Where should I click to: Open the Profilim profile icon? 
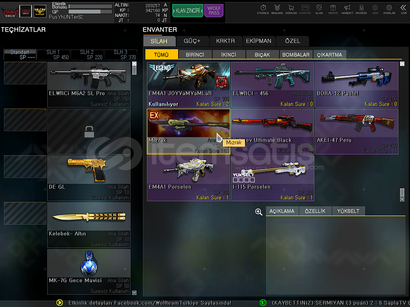[361, 10]
